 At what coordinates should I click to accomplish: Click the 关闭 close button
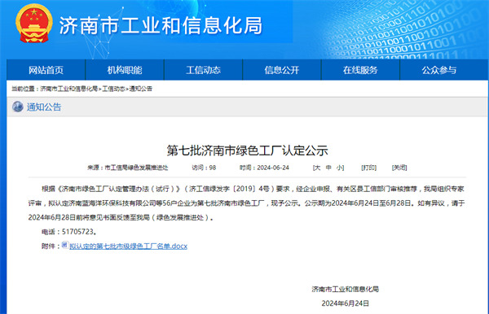tap(399, 168)
